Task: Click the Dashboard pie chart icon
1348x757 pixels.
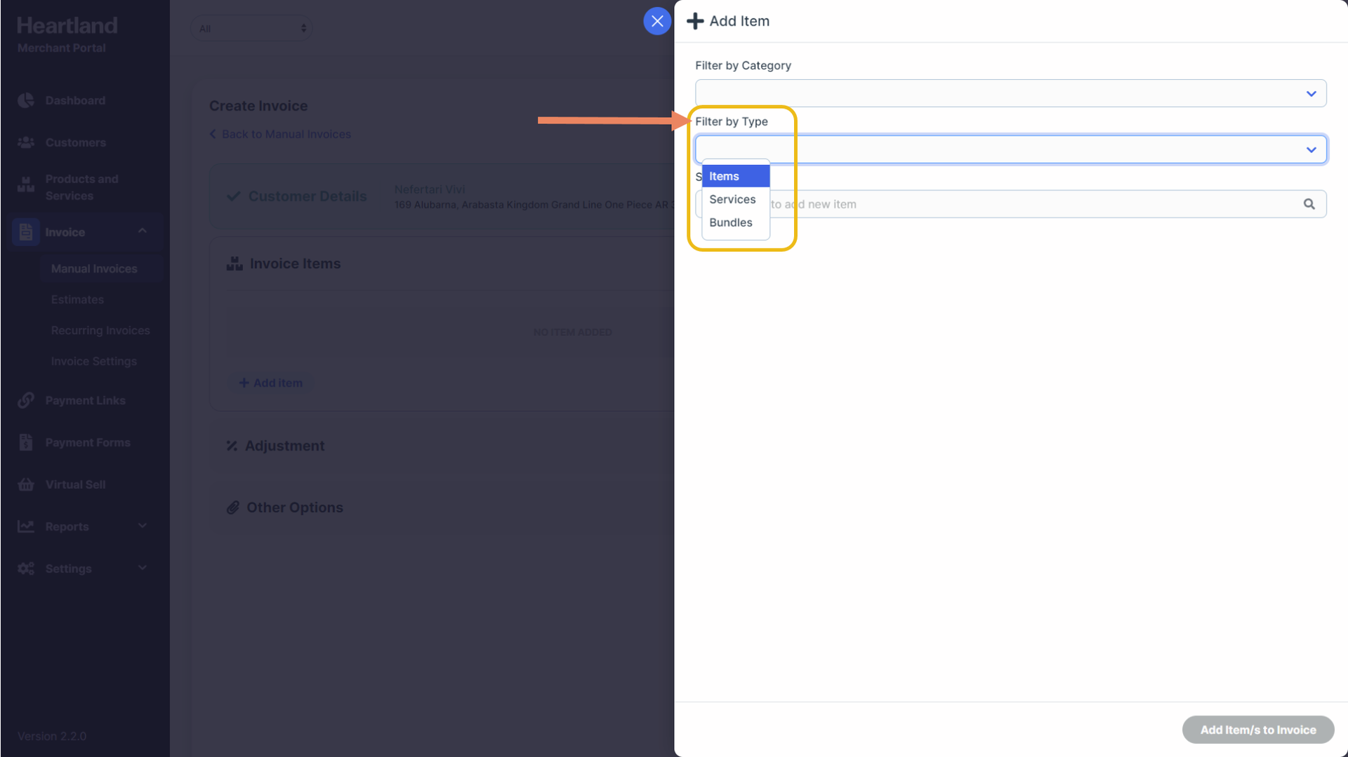Action: (x=26, y=100)
